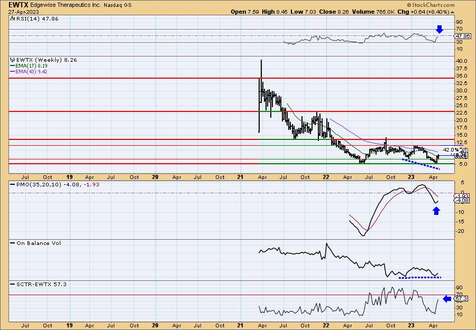Click the On Balance Vol panel label
476x330 pixels.
click(x=39, y=243)
